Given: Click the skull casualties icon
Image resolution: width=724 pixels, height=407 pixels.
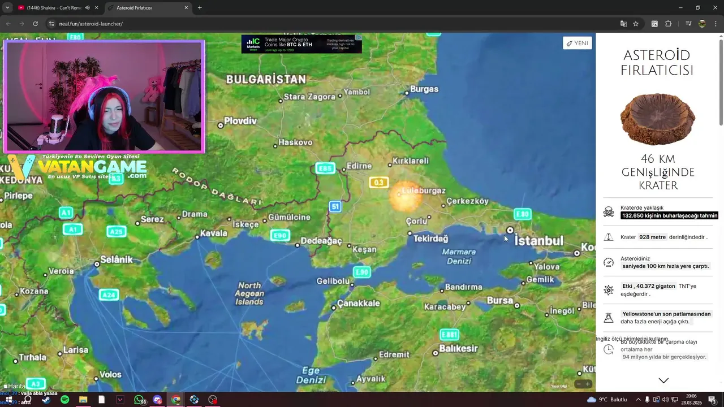Looking at the screenshot, I should click(x=609, y=212).
